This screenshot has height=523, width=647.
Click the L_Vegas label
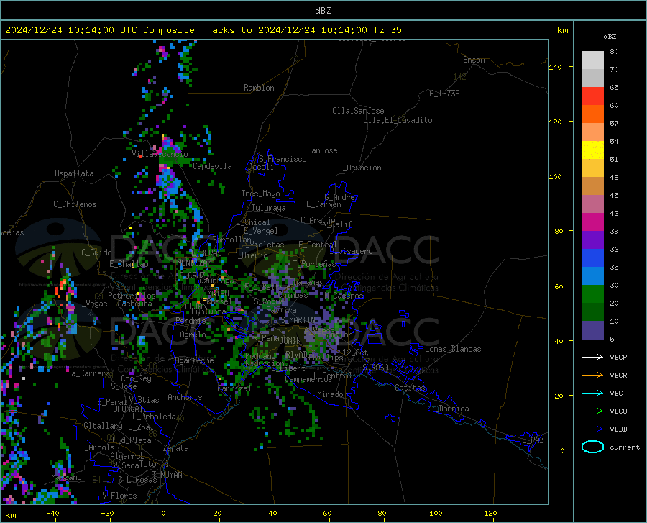pos(92,304)
